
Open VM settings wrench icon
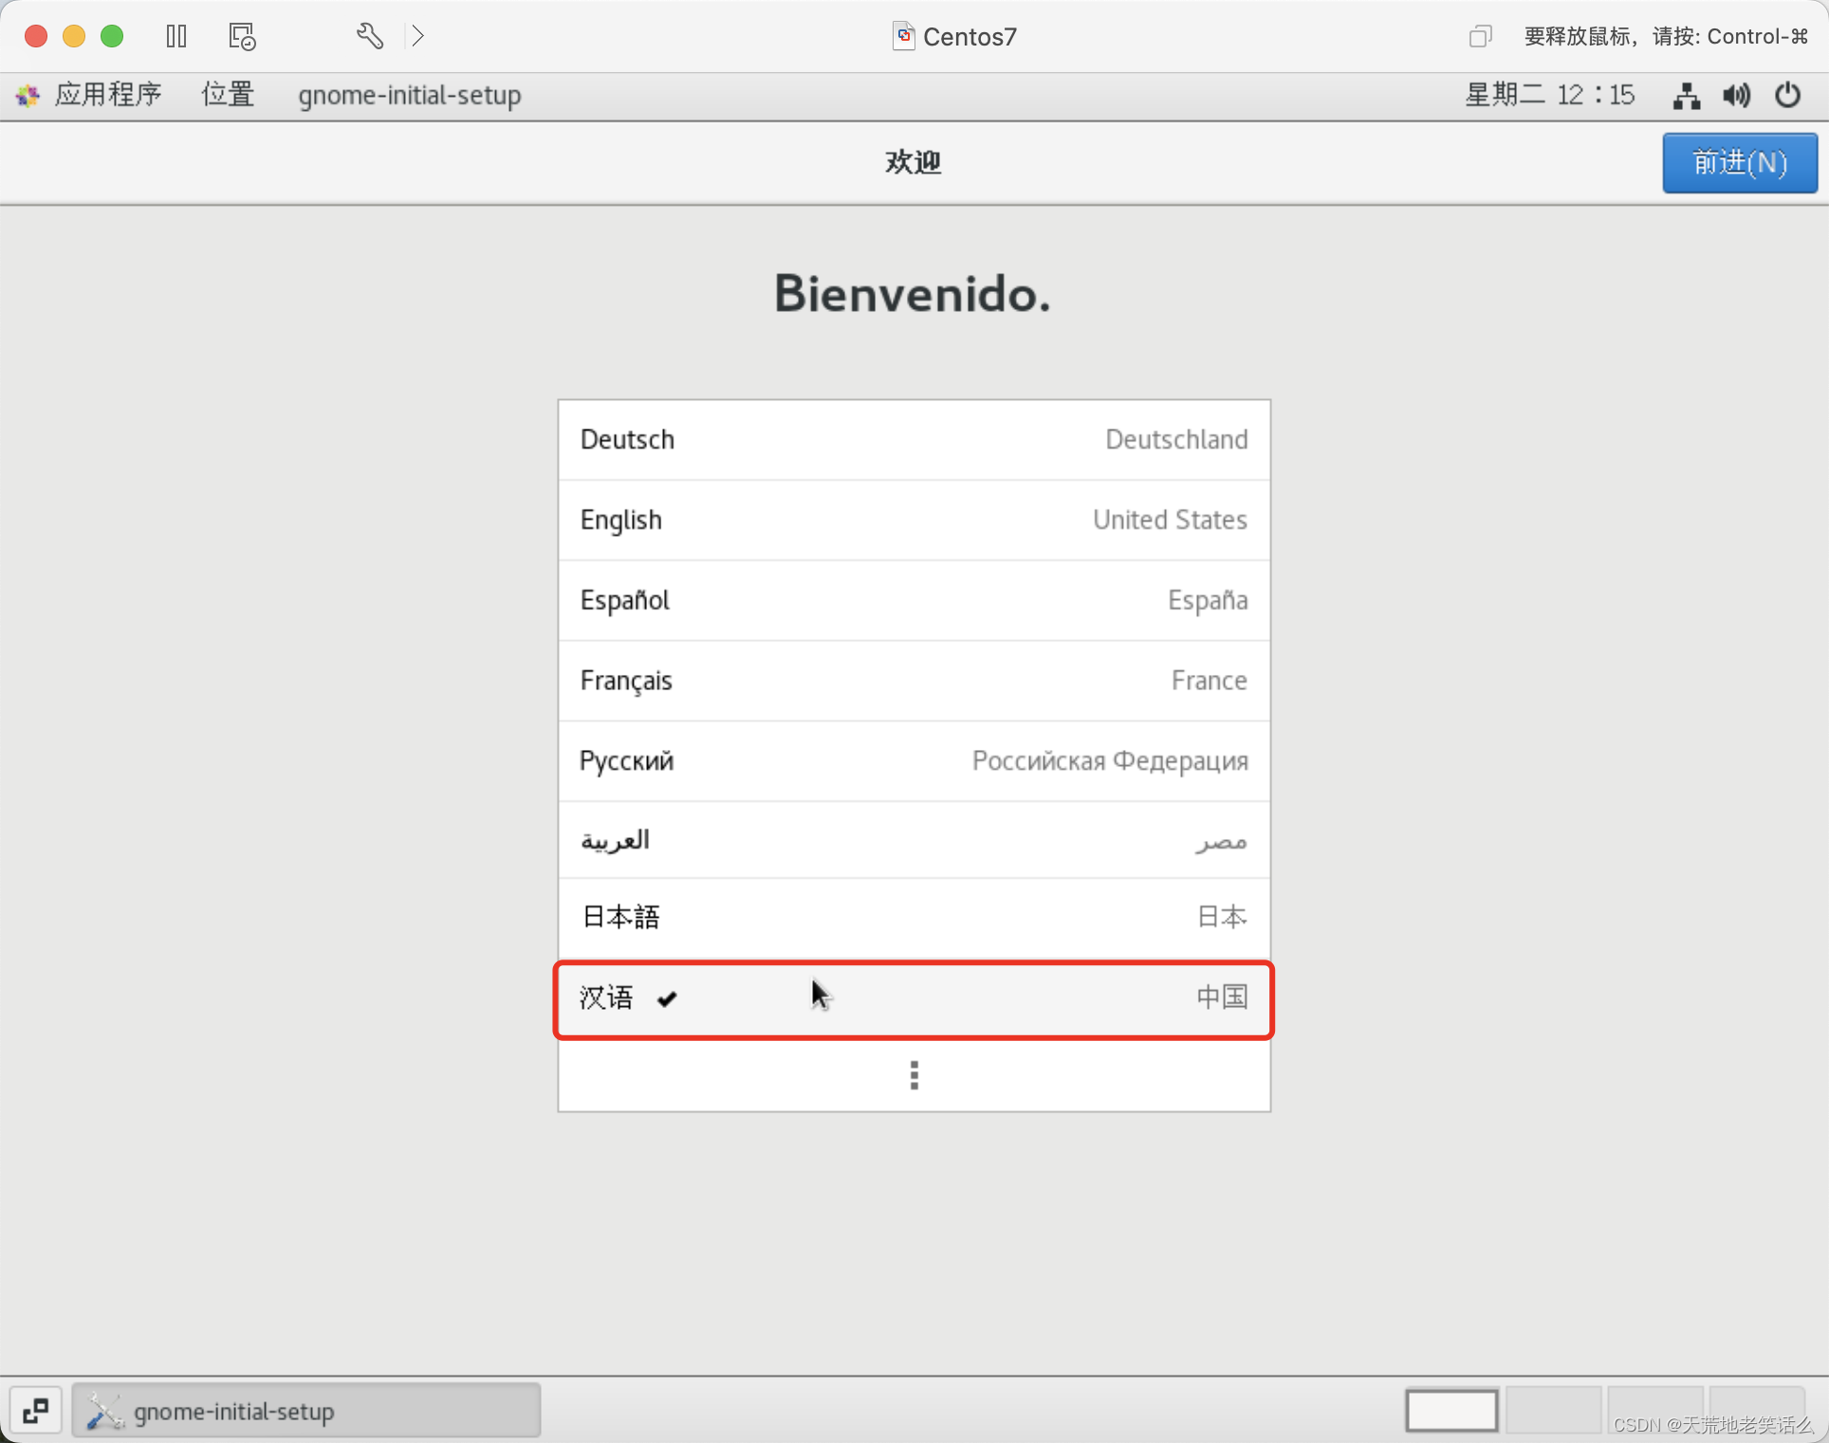point(370,36)
